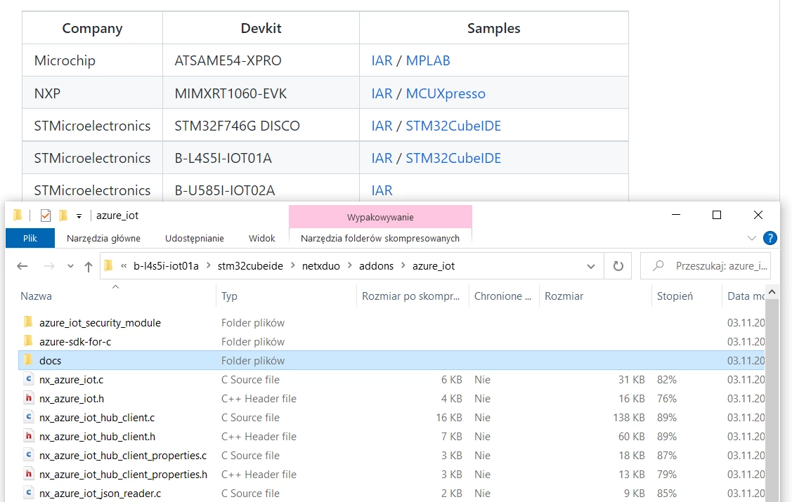Open STM32CubeIDE link for STM32F746G DISCO
792x502 pixels.
453,126
